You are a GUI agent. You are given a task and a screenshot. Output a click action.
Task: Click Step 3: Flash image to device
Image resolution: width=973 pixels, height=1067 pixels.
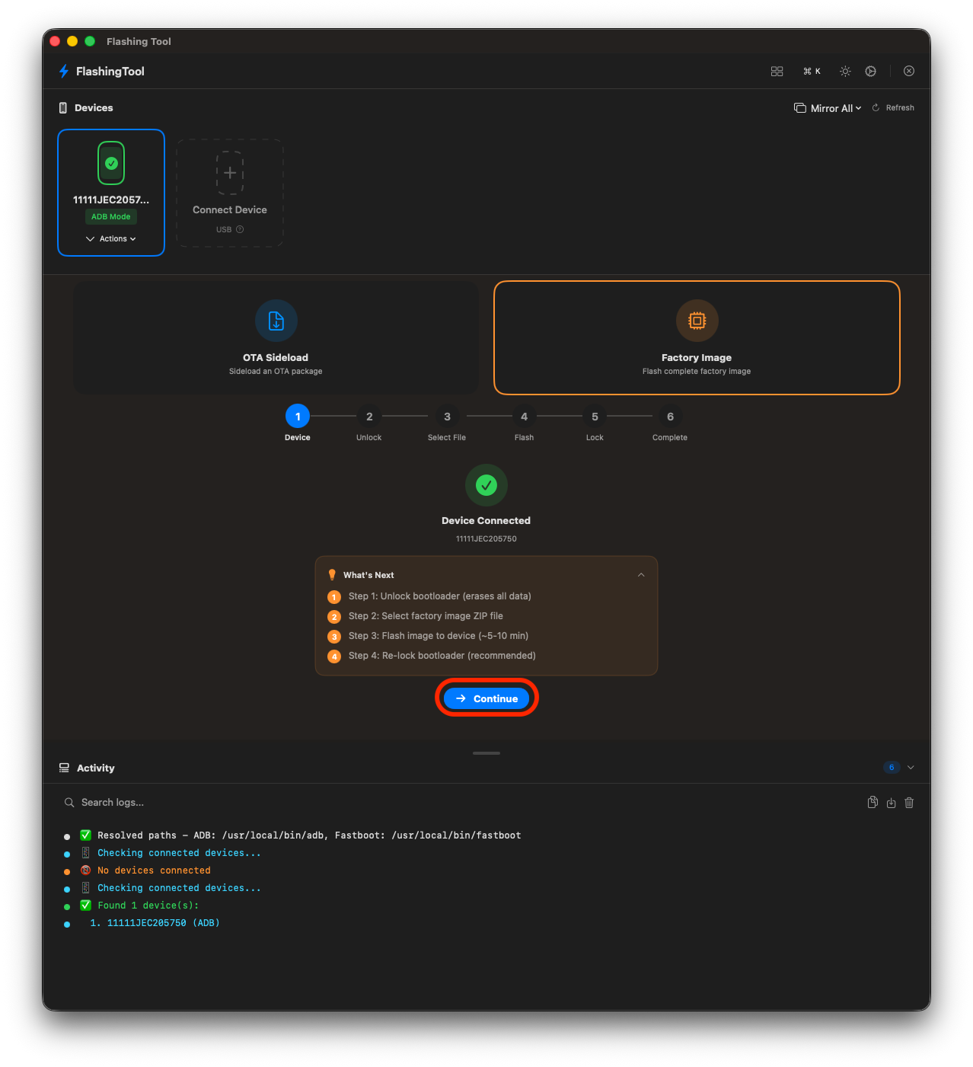[x=439, y=636]
